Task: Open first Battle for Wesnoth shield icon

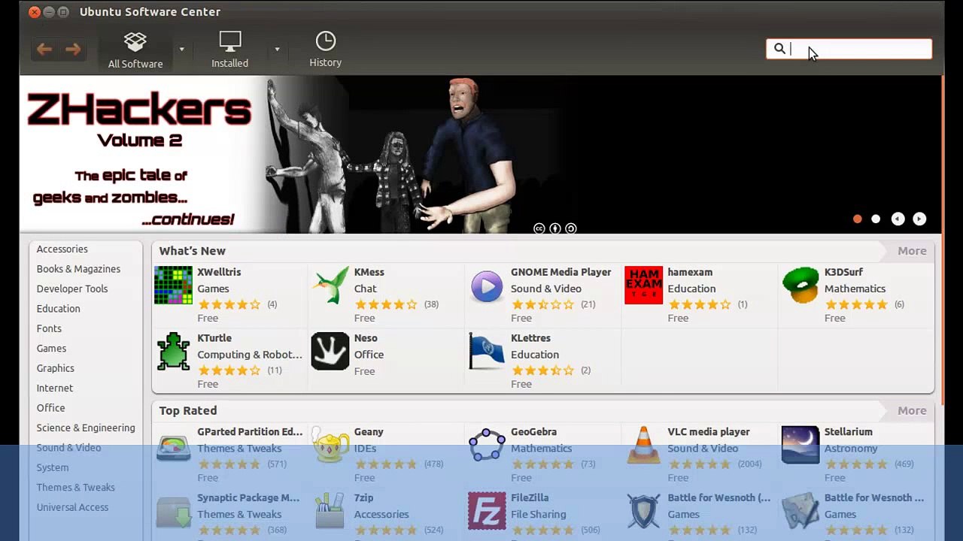Action: coord(643,512)
